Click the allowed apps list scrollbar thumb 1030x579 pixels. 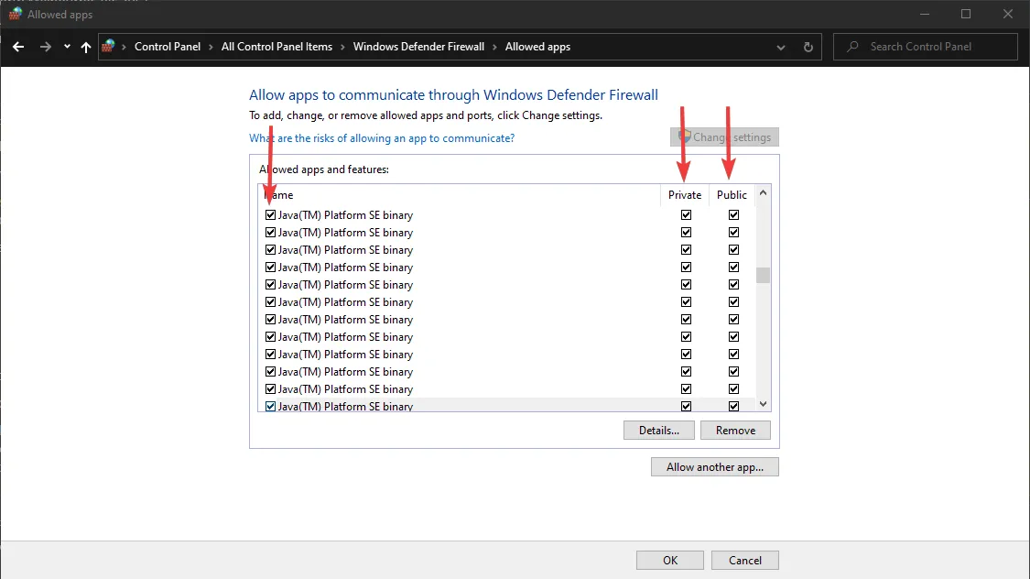click(x=763, y=275)
